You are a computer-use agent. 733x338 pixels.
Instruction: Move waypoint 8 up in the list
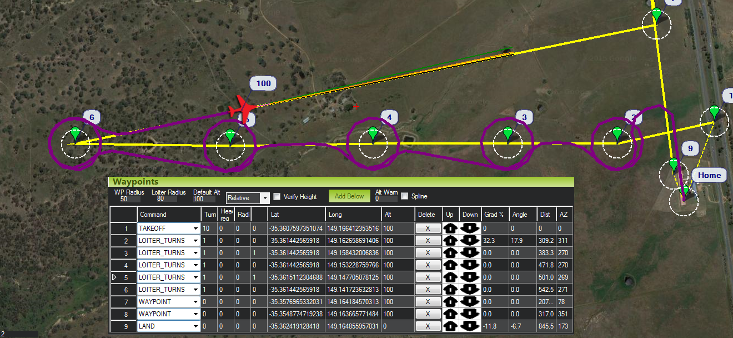click(450, 314)
